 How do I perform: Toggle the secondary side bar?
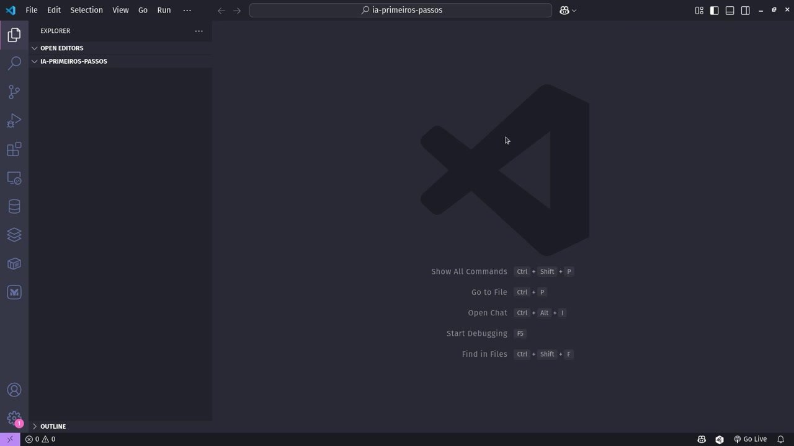746,10
